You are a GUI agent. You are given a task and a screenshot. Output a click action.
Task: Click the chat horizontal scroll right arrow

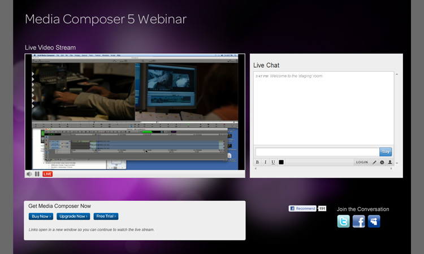tap(391, 168)
